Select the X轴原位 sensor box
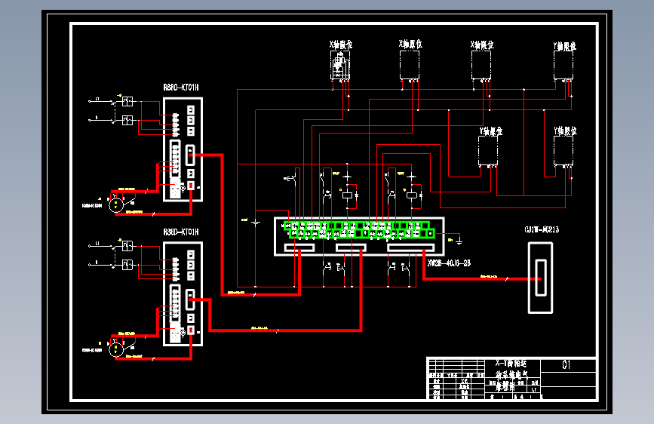The width and height of the screenshot is (654, 424). click(410, 65)
